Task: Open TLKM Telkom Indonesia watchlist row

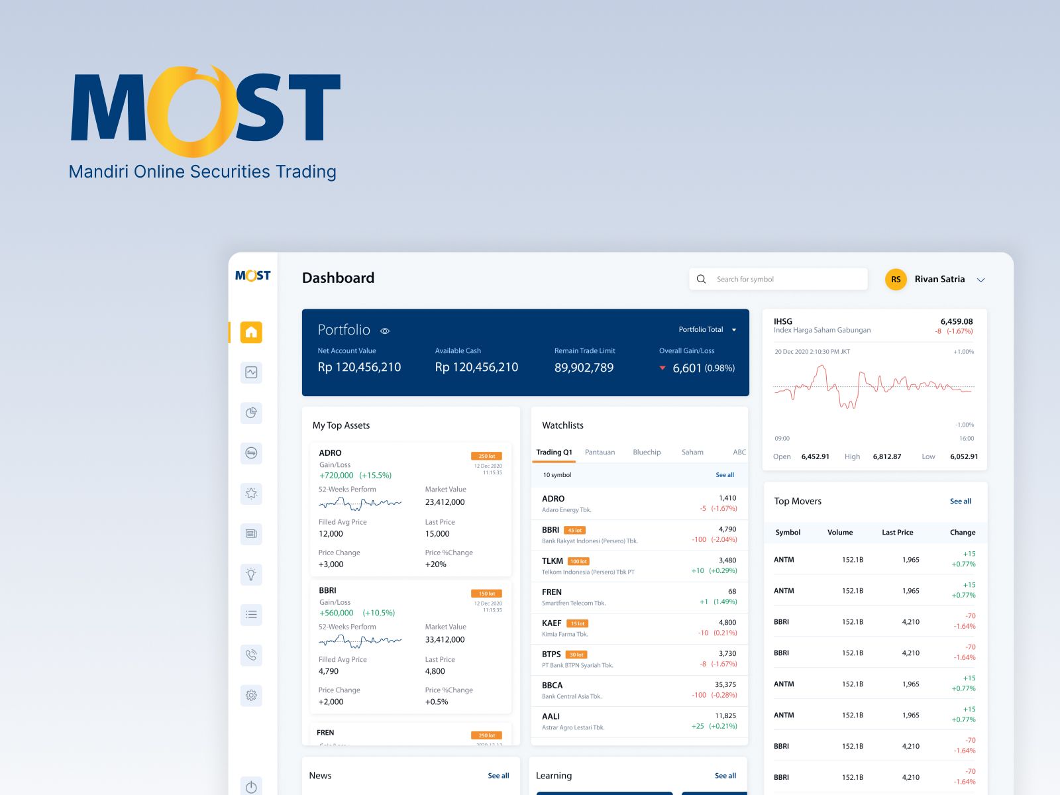Action: pyautogui.click(x=639, y=566)
